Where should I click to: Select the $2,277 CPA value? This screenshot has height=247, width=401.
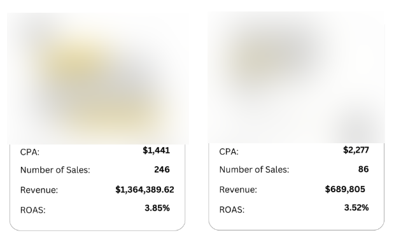pyautogui.click(x=356, y=150)
